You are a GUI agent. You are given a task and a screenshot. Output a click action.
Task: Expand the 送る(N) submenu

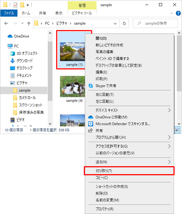[x=129, y=162]
